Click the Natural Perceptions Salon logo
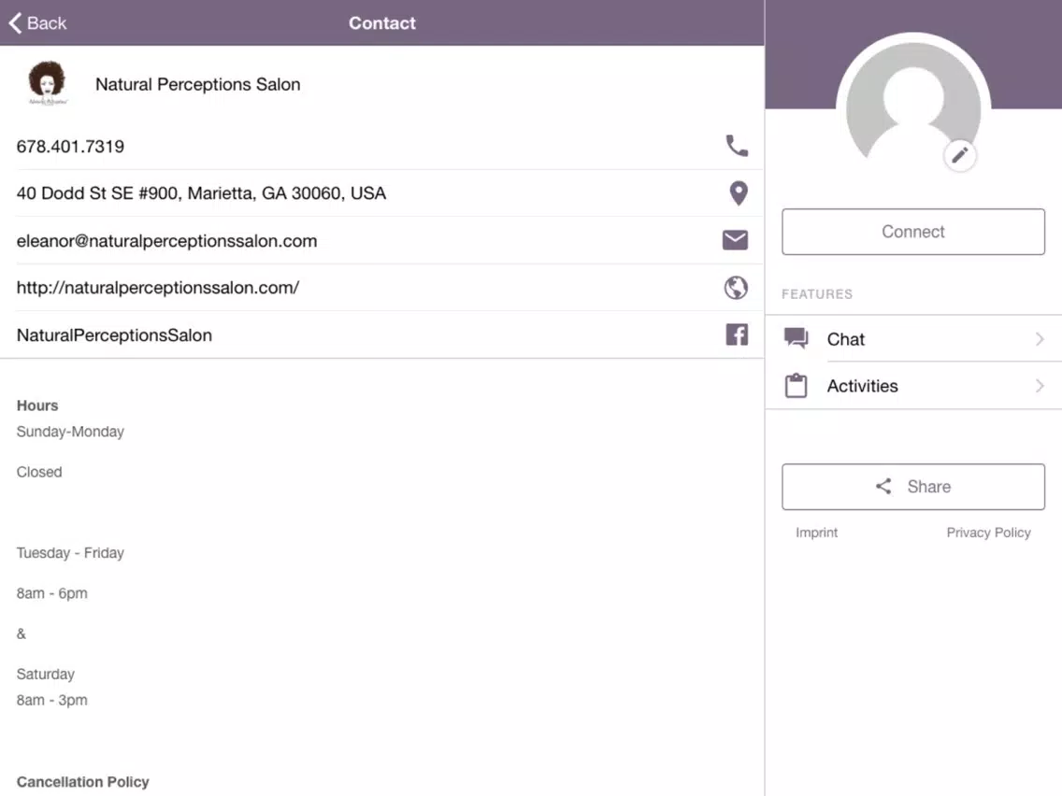Viewport: 1062px width, 796px height. [x=48, y=83]
